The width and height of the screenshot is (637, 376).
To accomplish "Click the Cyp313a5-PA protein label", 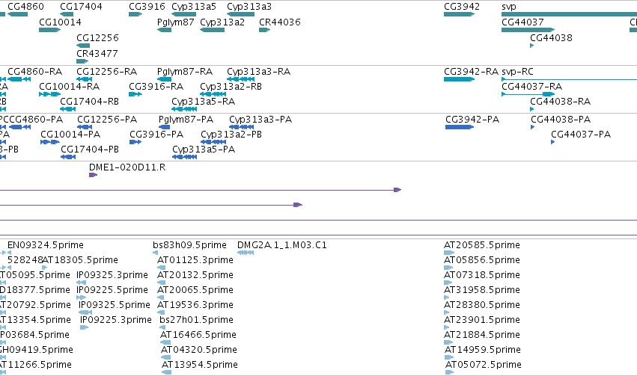I will [204, 150].
